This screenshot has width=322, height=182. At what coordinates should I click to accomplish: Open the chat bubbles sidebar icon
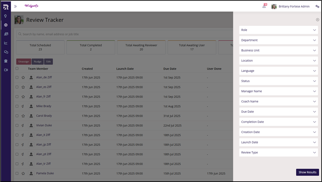coord(6,52)
